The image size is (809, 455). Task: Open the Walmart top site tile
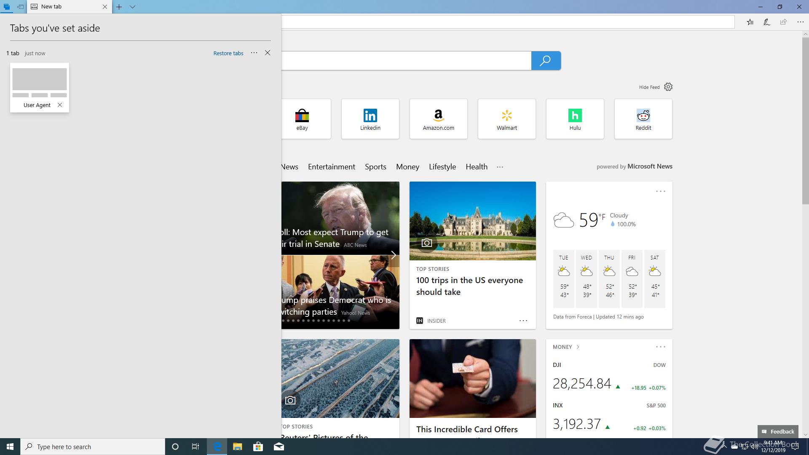(x=507, y=119)
